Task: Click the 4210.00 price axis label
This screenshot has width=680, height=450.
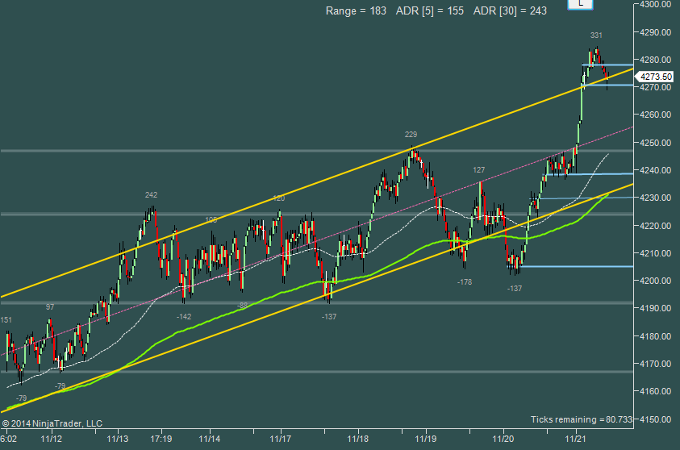Action: [655, 253]
